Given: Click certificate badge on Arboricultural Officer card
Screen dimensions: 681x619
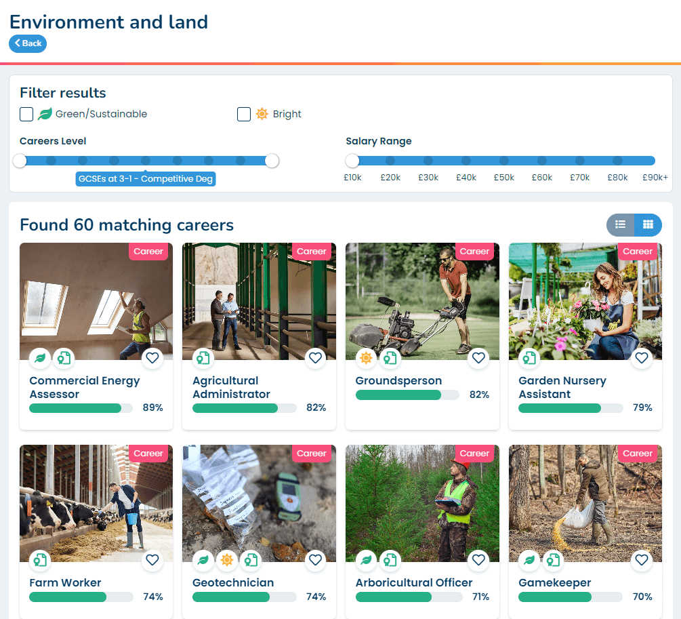Looking at the screenshot, I should (x=390, y=560).
